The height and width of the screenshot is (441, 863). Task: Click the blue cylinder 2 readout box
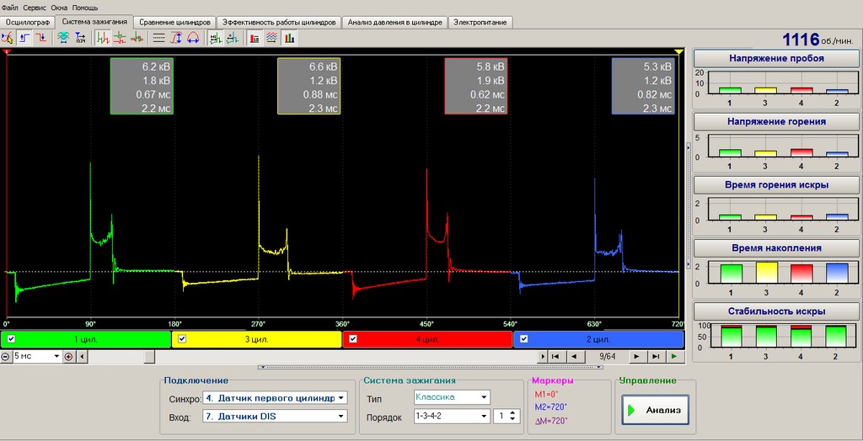pyautogui.click(x=643, y=86)
